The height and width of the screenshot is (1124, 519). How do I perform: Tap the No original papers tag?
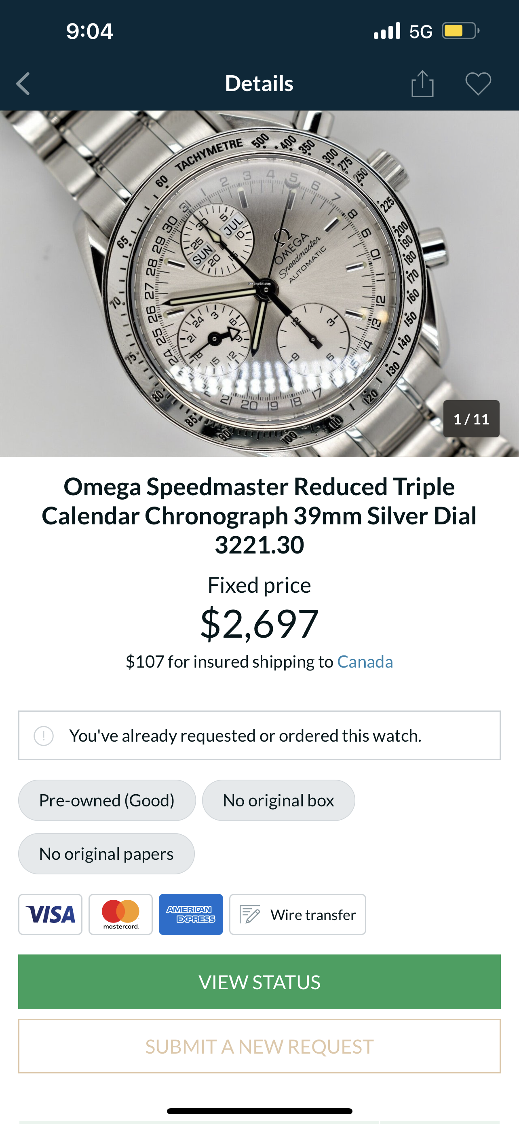[106, 854]
